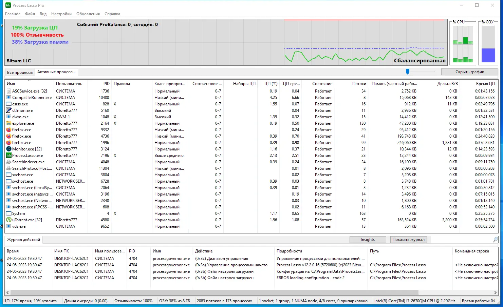This screenshot has width=503, height=307.
Task: Click the dwm.exe process icon
Action: point(9,117)
